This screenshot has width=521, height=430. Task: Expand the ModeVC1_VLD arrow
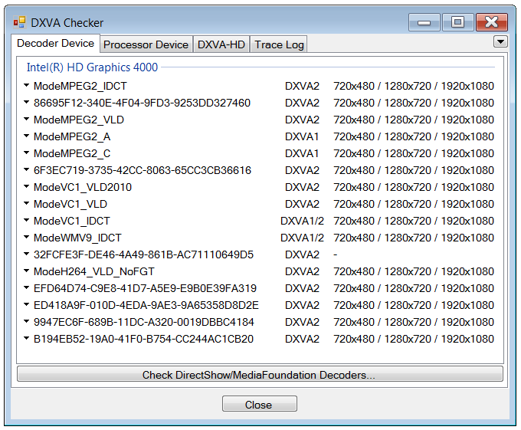tap(27, 203)
